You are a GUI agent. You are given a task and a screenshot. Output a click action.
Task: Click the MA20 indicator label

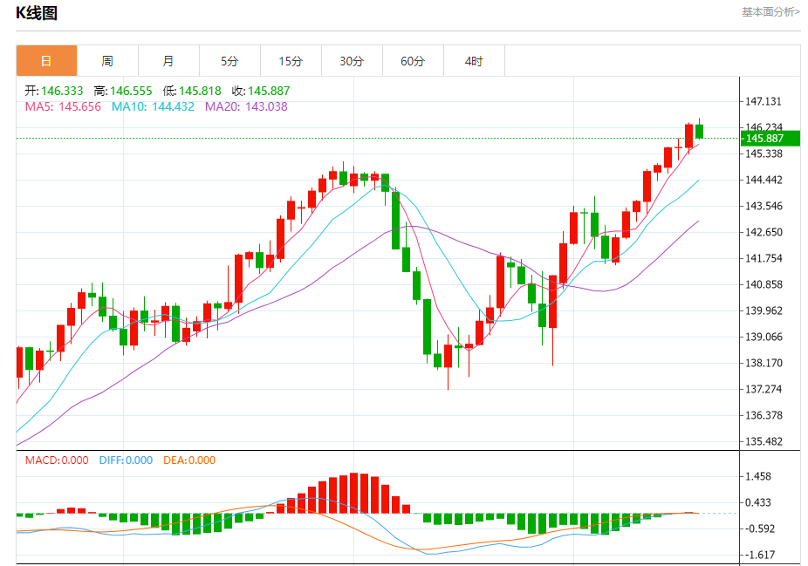coord(246,106)
